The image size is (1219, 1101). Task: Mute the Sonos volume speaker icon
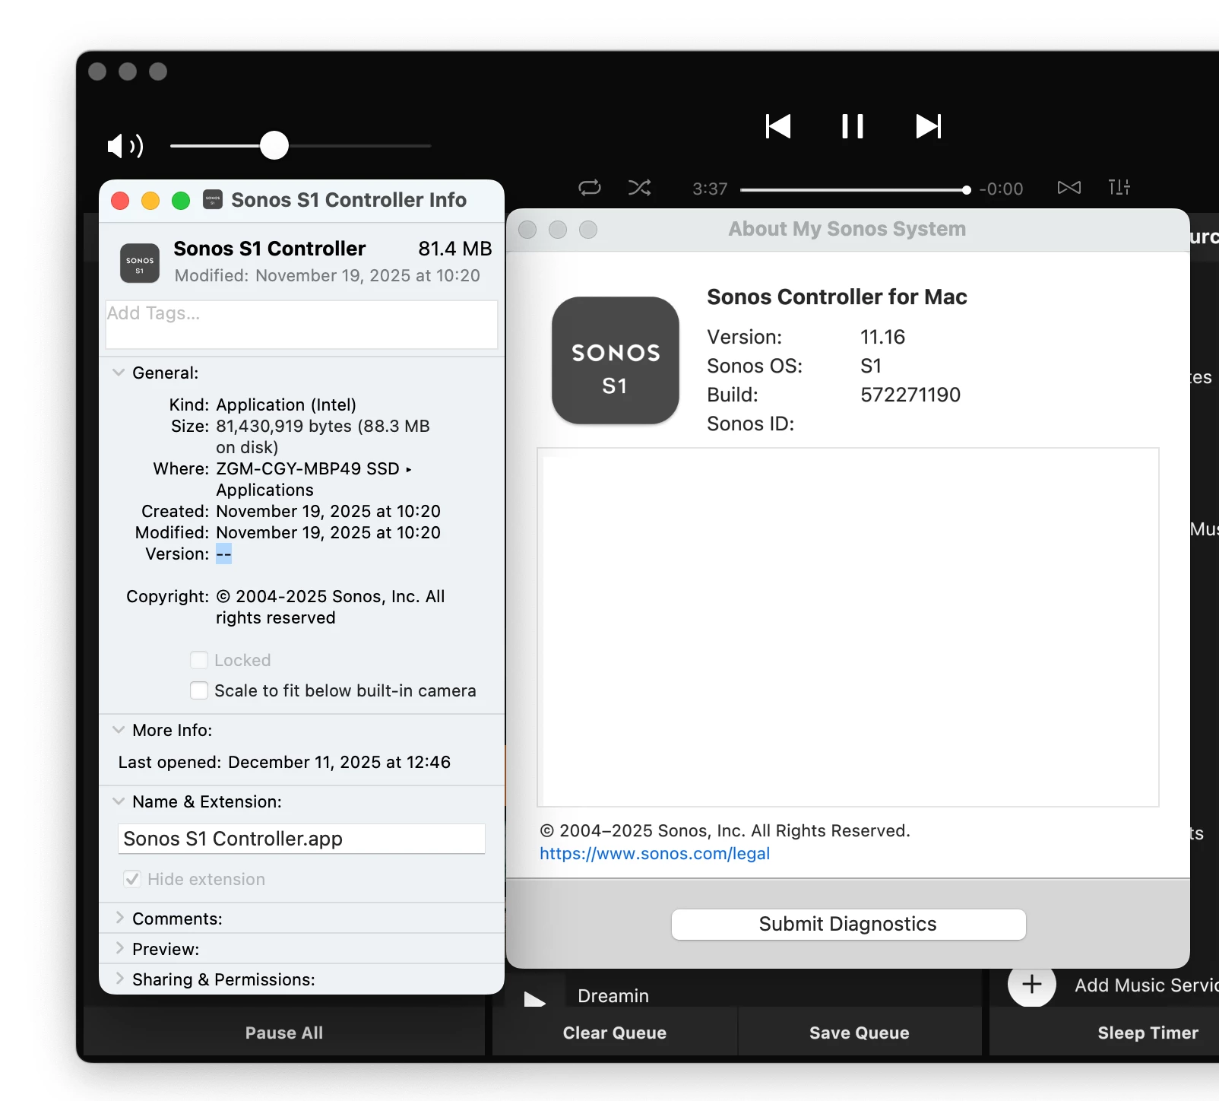[x=125, y=145]
